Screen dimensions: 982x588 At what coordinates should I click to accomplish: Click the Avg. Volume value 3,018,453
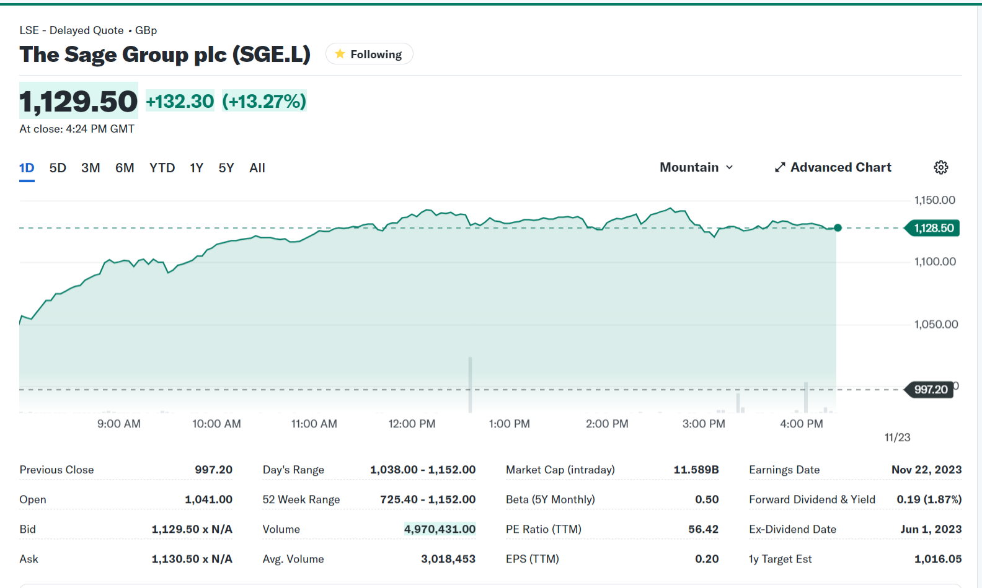[448, 559]
